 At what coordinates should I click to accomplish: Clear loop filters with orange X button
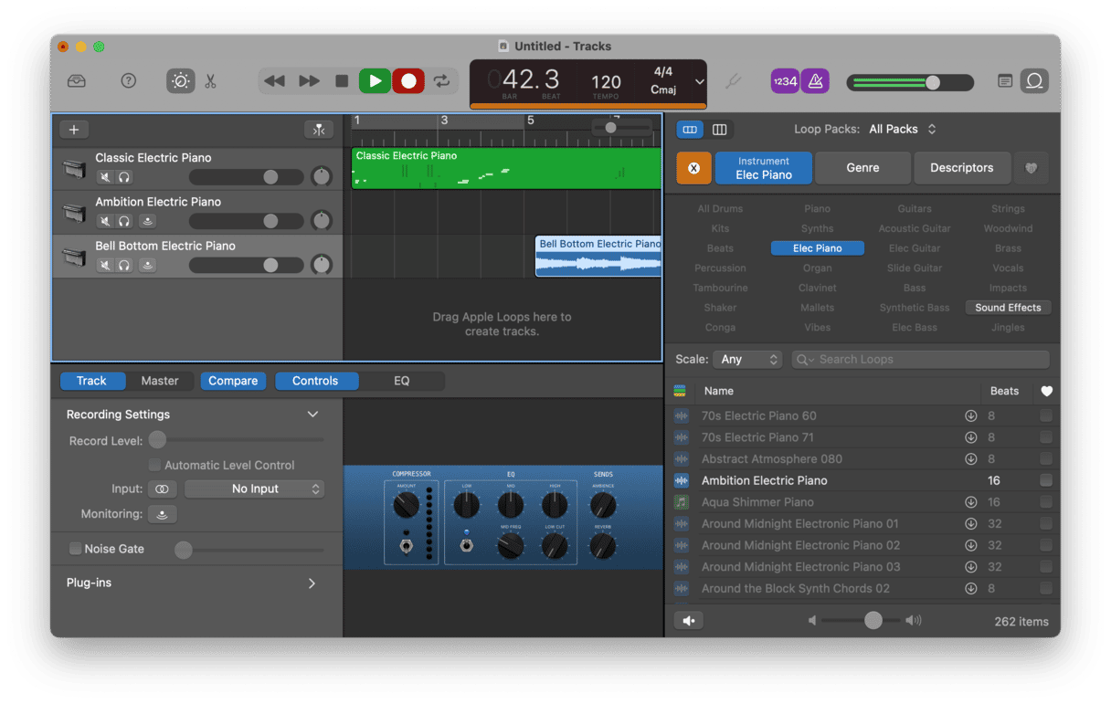[693, 168]
